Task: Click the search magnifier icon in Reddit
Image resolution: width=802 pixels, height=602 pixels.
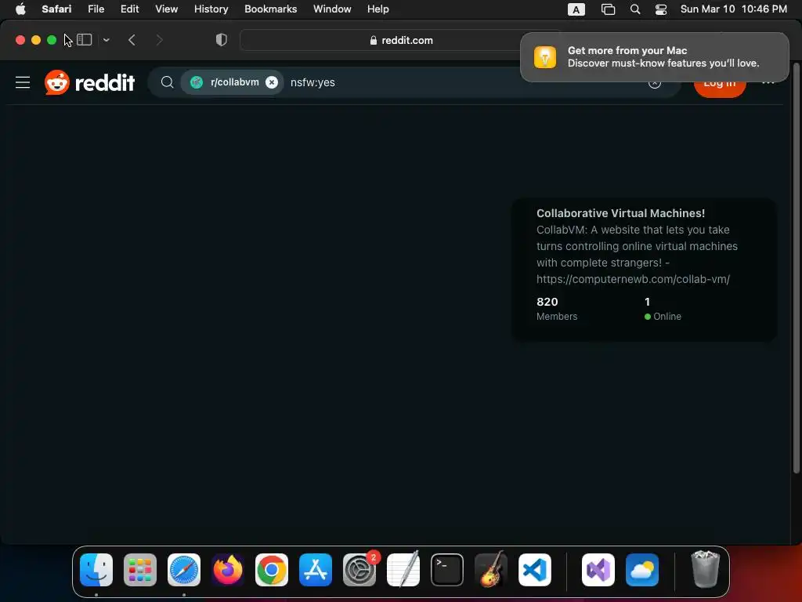Action: coord(167,82)
